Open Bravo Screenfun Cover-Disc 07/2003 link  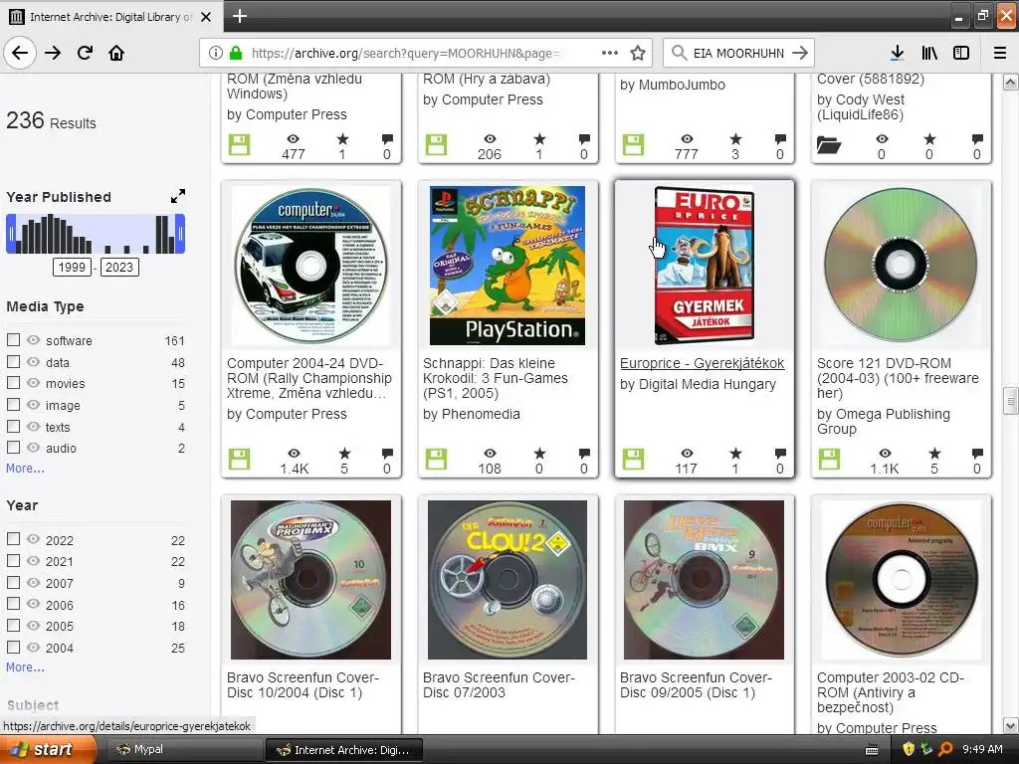point(500,684)
